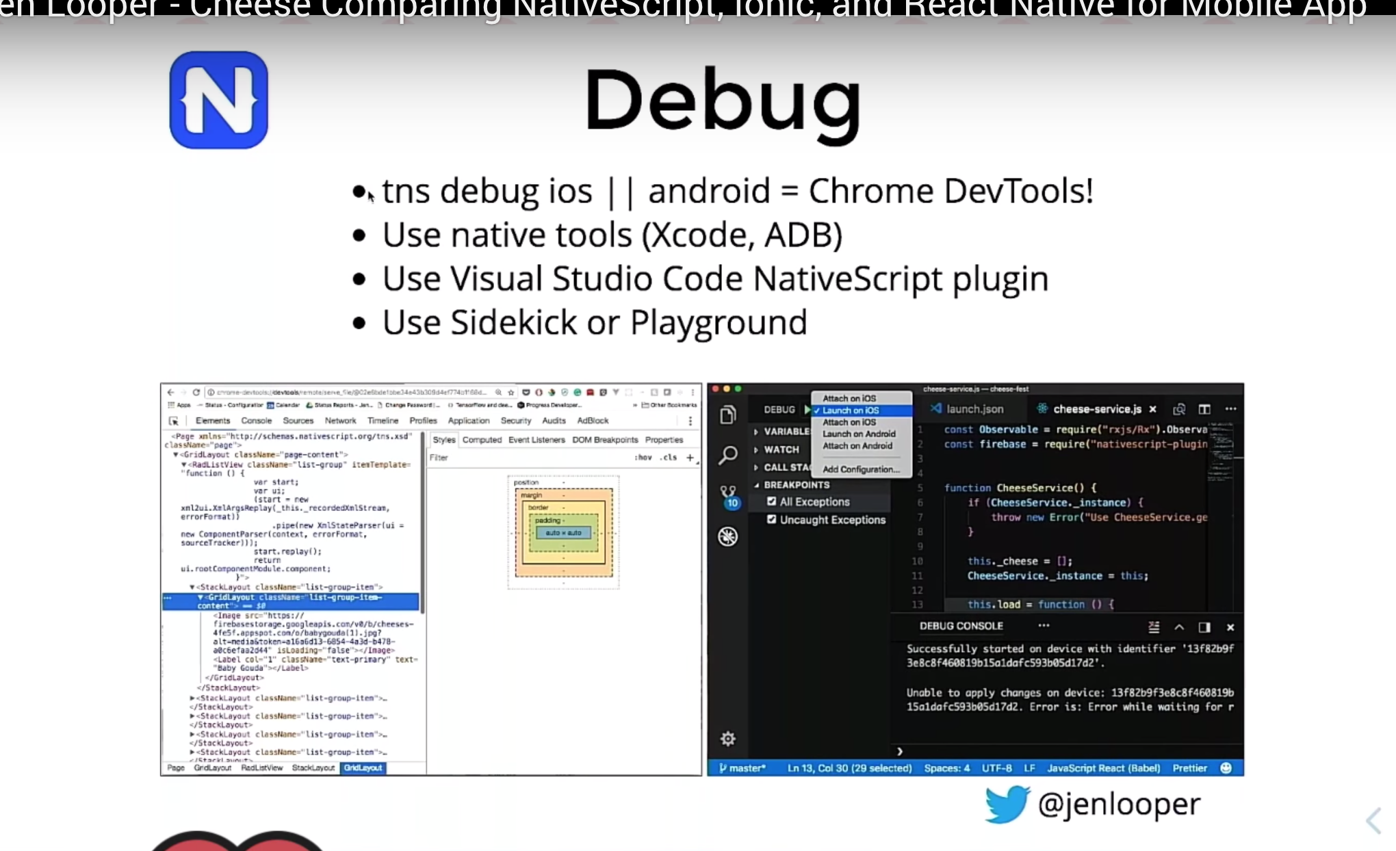Click the Prettier status bar item

pyautogui.click(x=1189, y=768)
